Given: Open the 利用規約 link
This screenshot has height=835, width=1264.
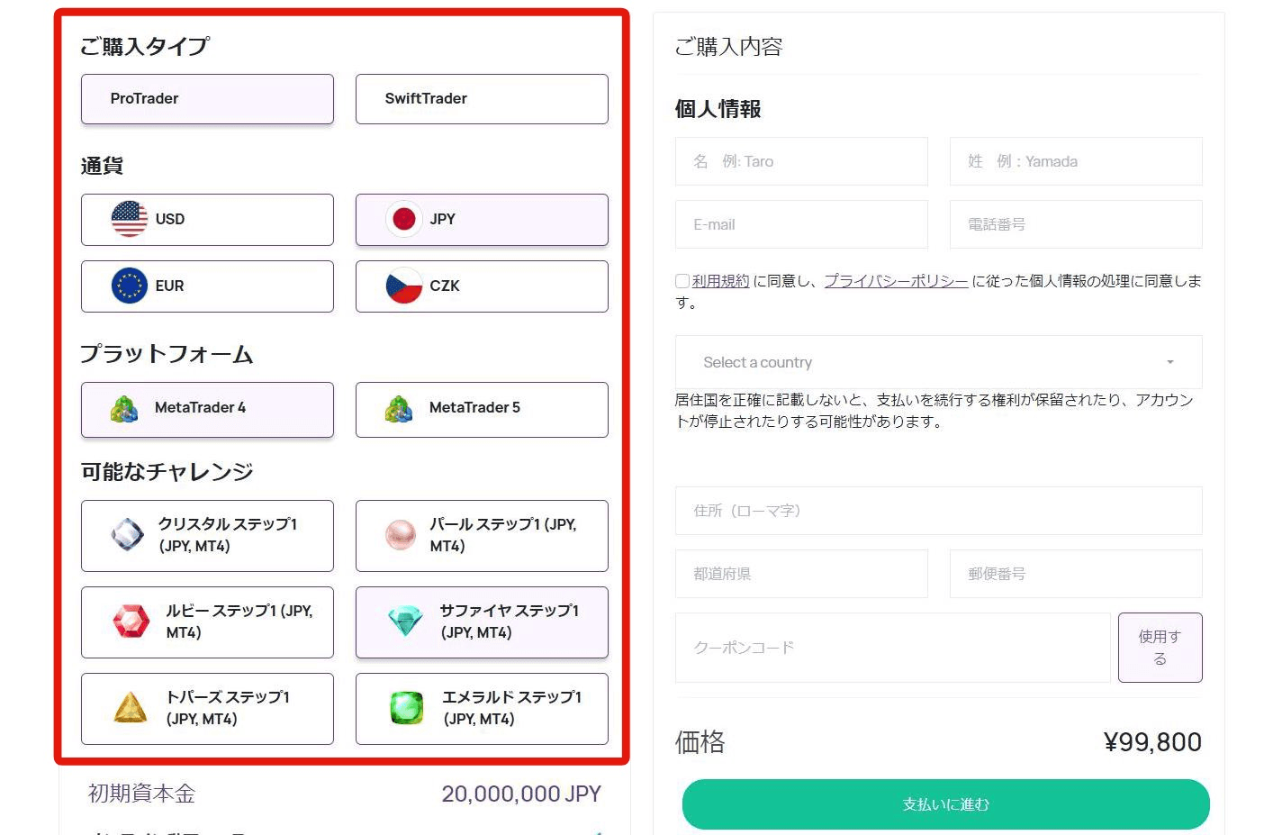Looking at the screenshot, I should (720, 281).
